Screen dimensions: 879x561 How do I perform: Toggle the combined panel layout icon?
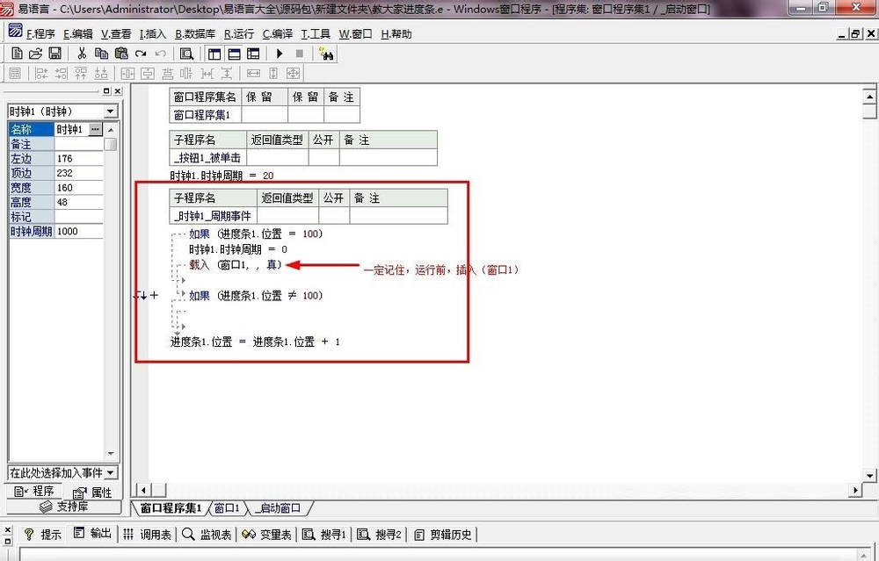tap(253, 54)
